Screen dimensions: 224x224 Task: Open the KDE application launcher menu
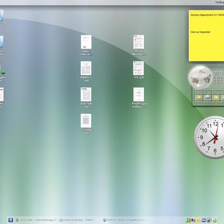pyautogui.click(x=11, y=220)
